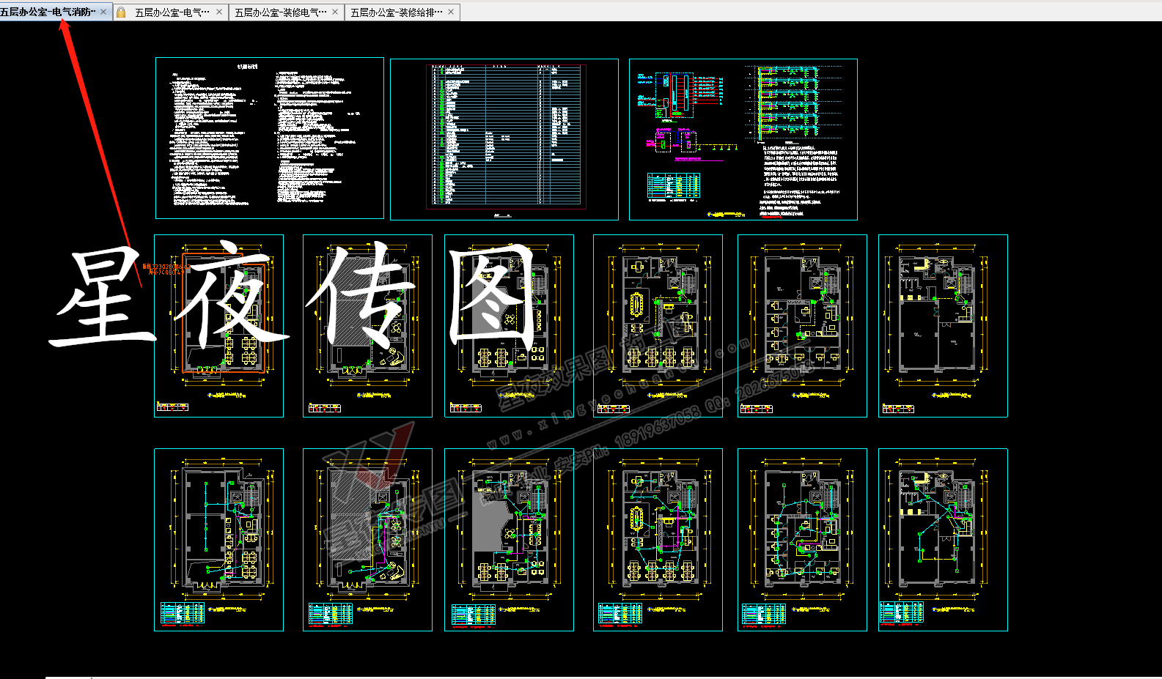Select the last wiring plan in bottom row
The height and width of the screenshot is (679, 1162).
click(x=943, y=540)
